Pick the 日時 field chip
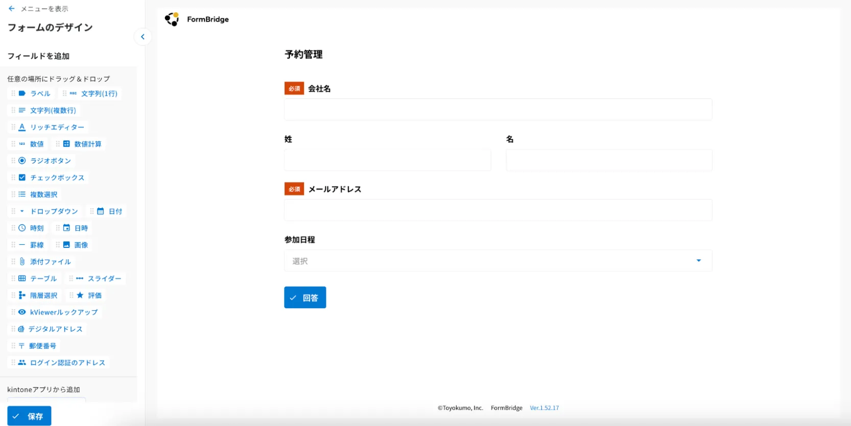The image size is (851, 426). (72, 228)
